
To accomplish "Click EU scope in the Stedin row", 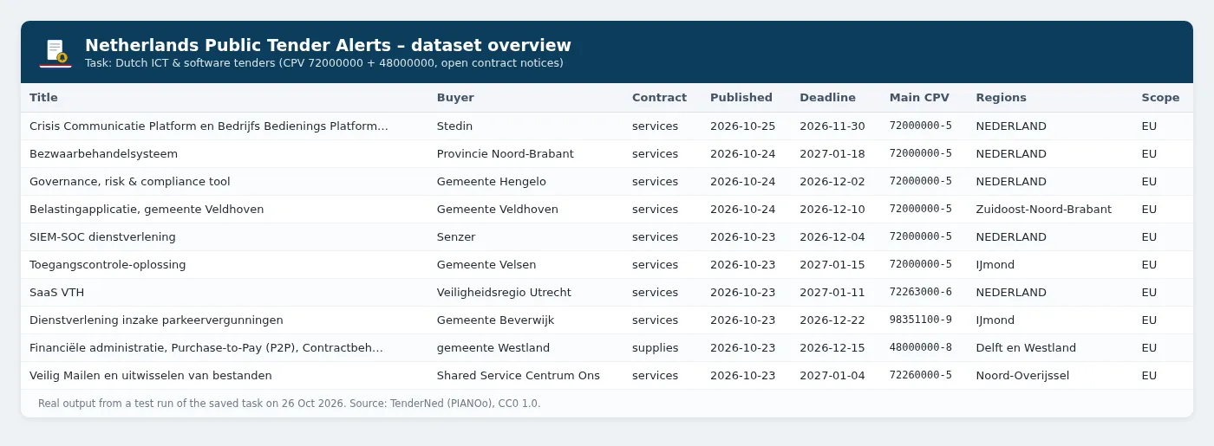I will pos(1149,126).
